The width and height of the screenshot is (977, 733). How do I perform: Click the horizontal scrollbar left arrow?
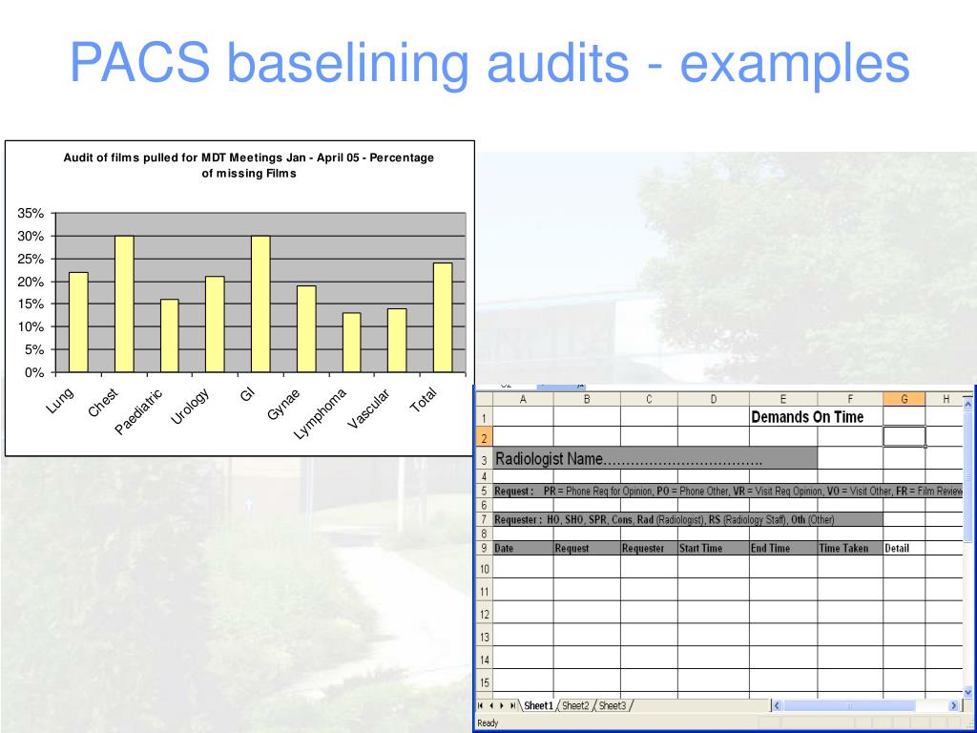coord(776,705)
